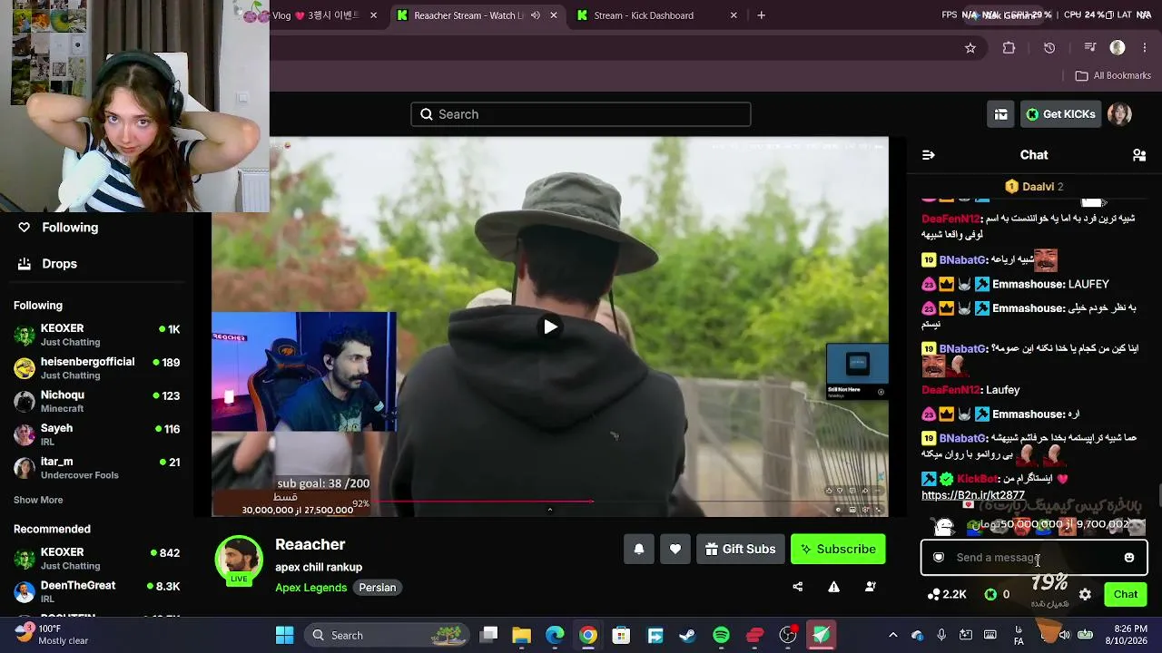Collapse the chat panel

tap(929, 155)
